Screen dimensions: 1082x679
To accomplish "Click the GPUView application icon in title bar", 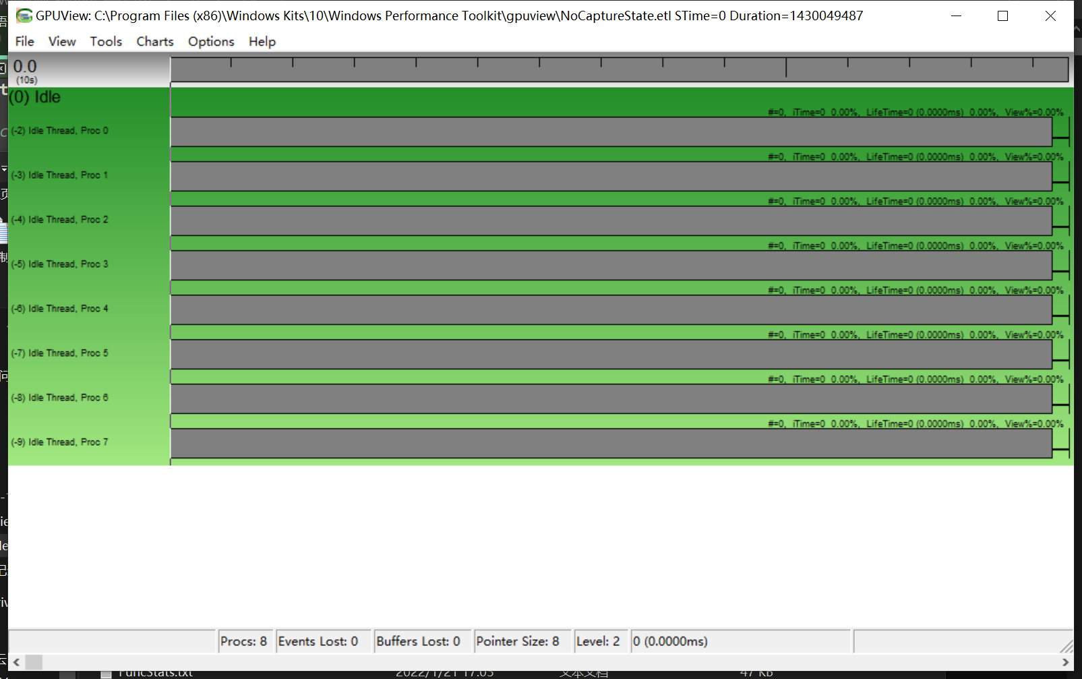I will (x=24, y=15).
